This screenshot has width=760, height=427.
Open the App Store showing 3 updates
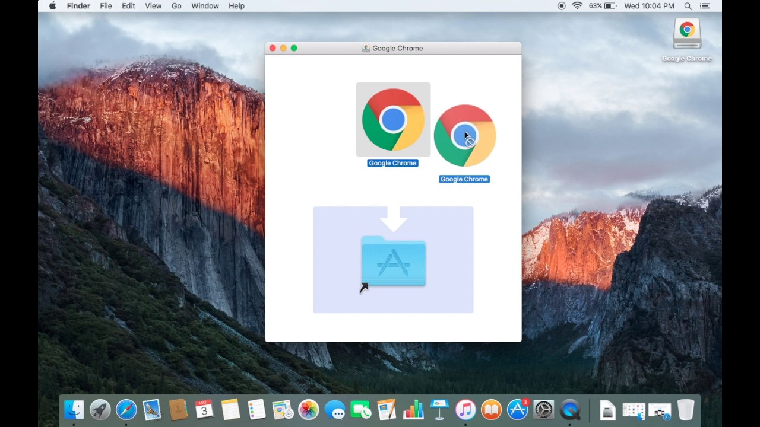[x=517, y=409]
